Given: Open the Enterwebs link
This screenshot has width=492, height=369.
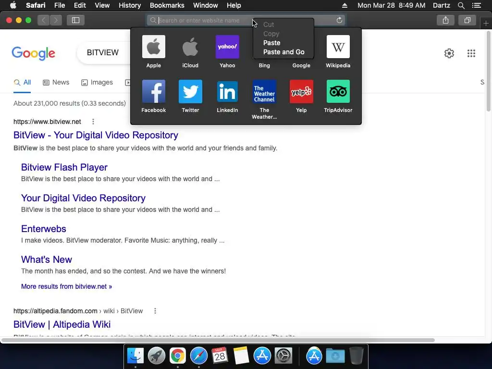Looking at the screenshot, I should pyautogui.click(x=44, y=229).
